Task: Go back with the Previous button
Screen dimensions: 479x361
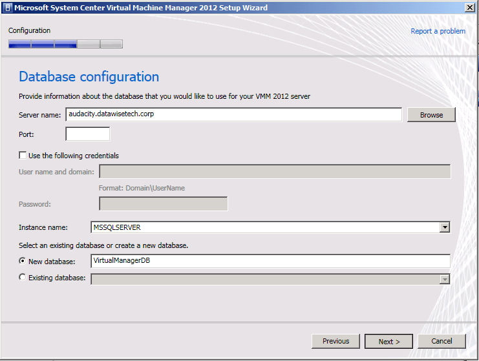Action: point(335,341)
